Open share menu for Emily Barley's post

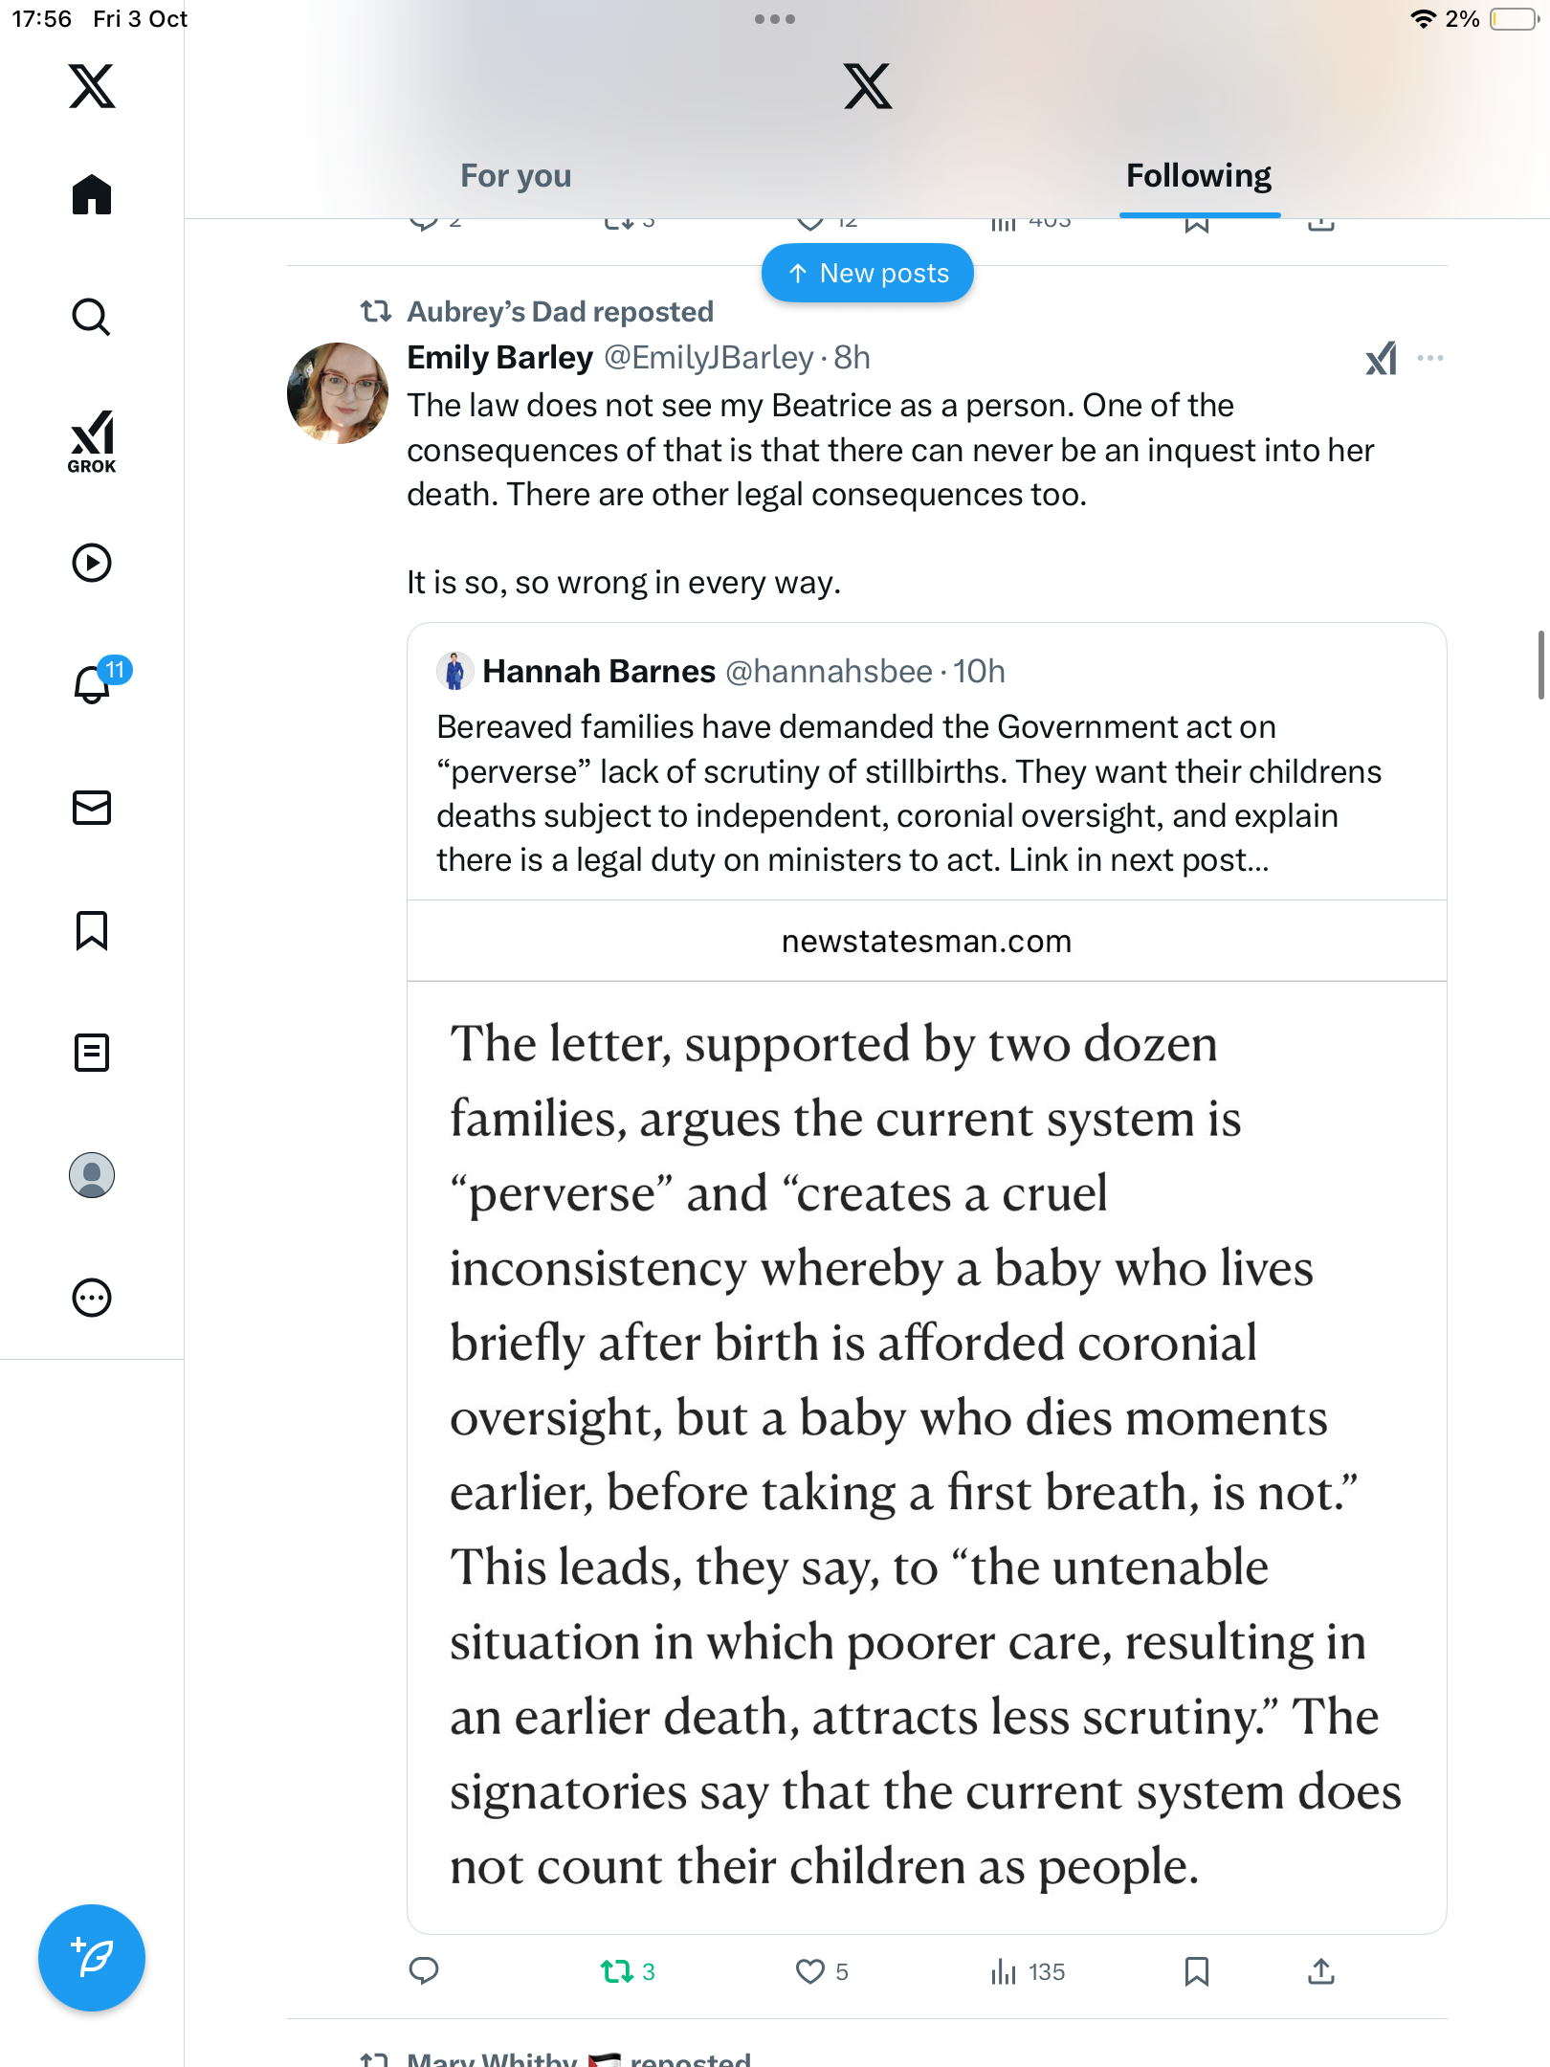[x=1320, y=1971]
